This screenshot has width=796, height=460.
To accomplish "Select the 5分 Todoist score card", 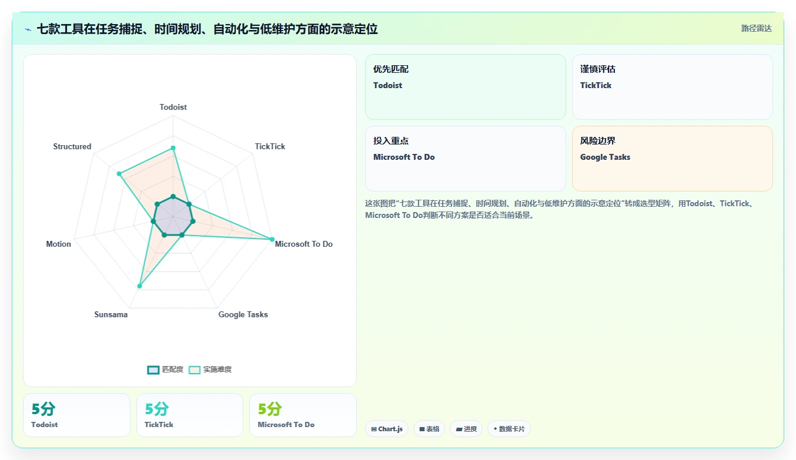I will 76,415.
